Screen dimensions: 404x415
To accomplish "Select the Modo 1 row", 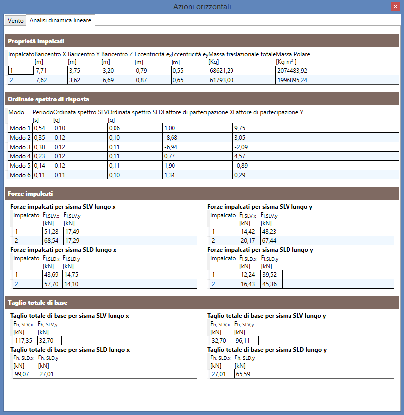I will tap(203, 128).
